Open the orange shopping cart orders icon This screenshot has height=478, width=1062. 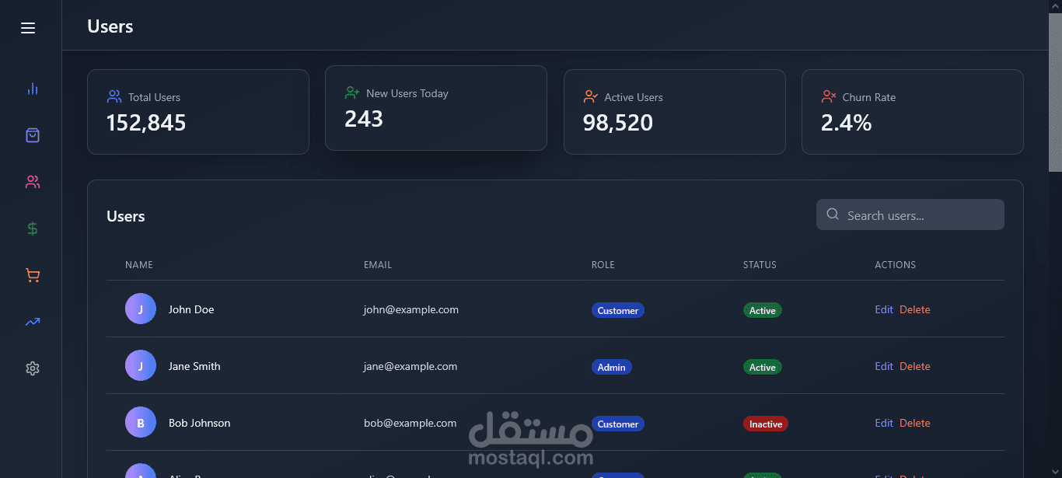(32, 275)
